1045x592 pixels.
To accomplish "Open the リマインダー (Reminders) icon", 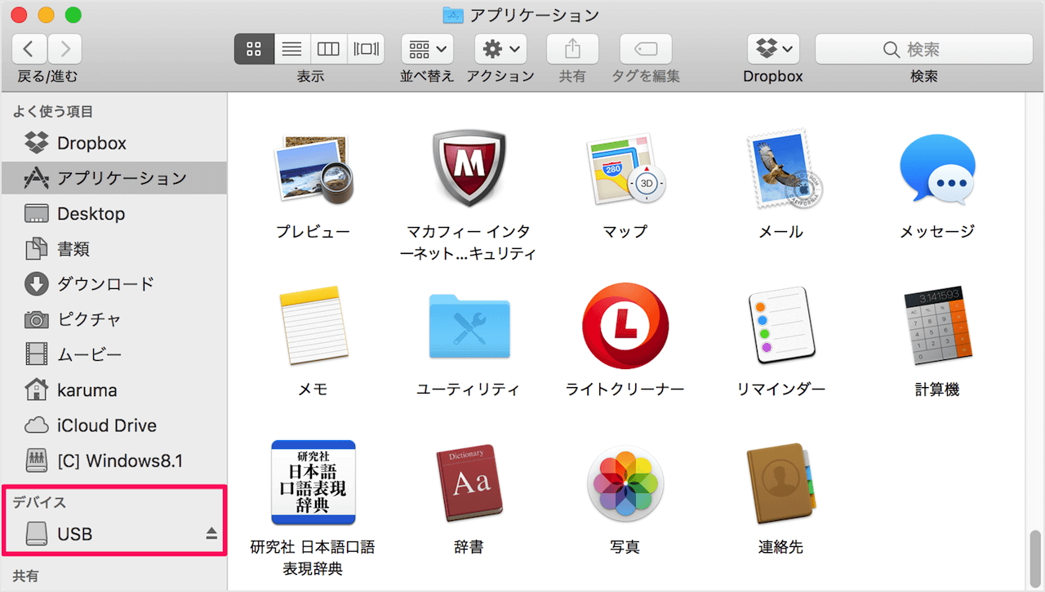I will click(x=782, y=326).
